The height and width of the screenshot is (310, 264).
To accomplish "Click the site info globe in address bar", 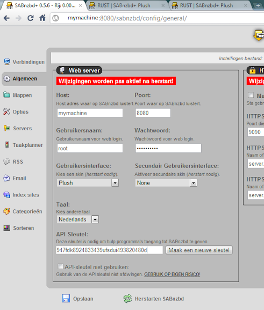I will 55,18.
